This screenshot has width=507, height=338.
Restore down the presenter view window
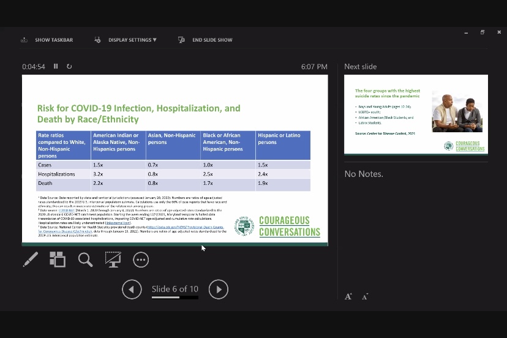pyautogui.click(x=483, y=32)
